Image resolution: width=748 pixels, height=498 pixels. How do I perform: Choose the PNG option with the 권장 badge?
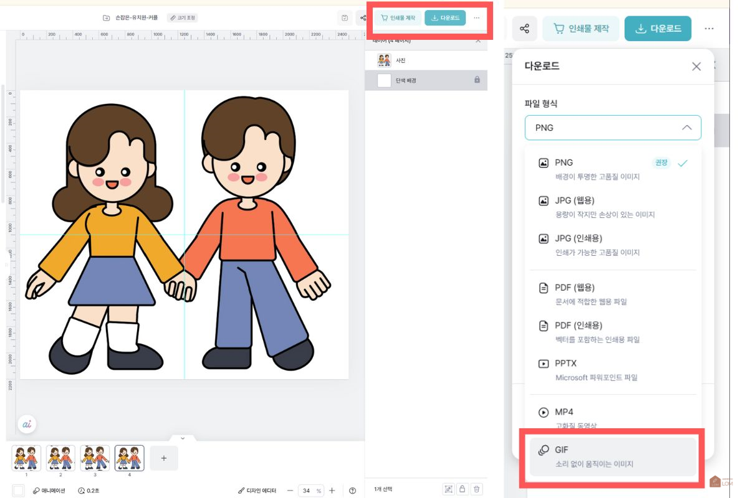[x=613, y=169]
